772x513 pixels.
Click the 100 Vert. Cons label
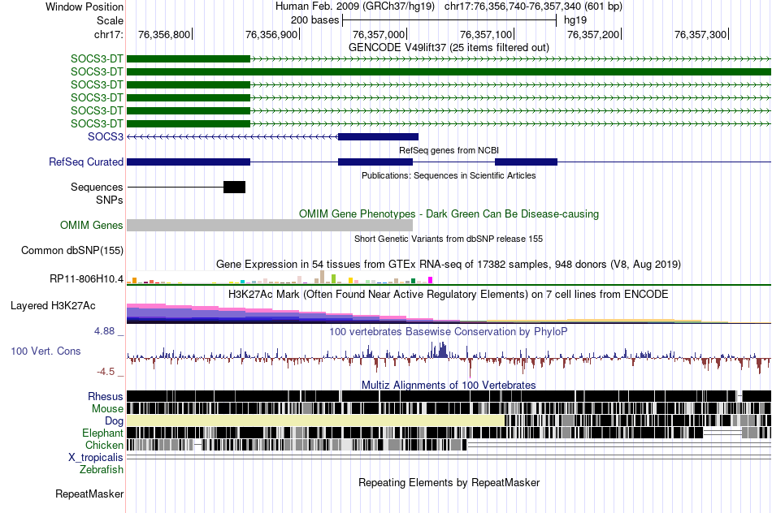[46, 351]
